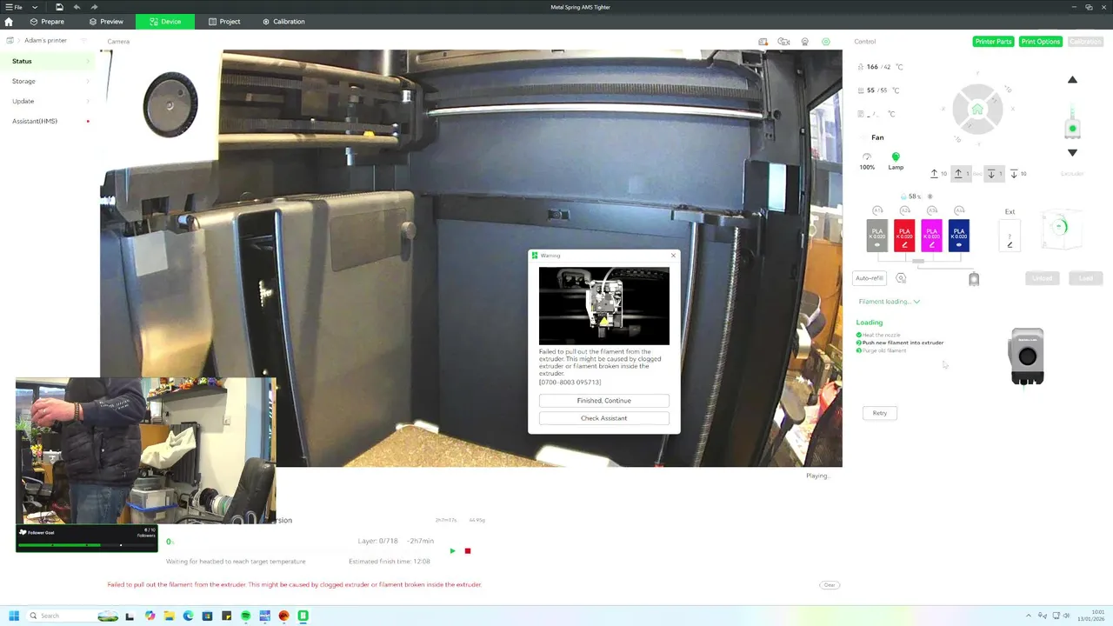This screenshot has width=1113, height=626.
Task: Stop the print with red stop button
Action: tap(468, 551)
